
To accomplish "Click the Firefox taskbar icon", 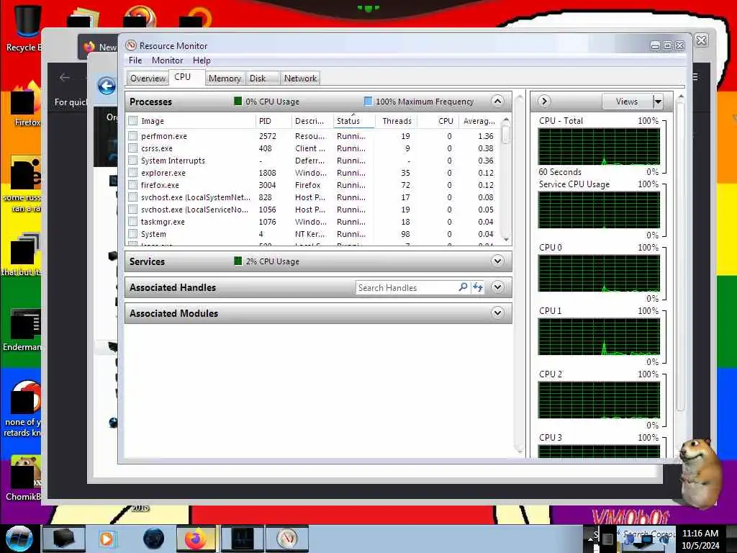I will click(196, 539).
